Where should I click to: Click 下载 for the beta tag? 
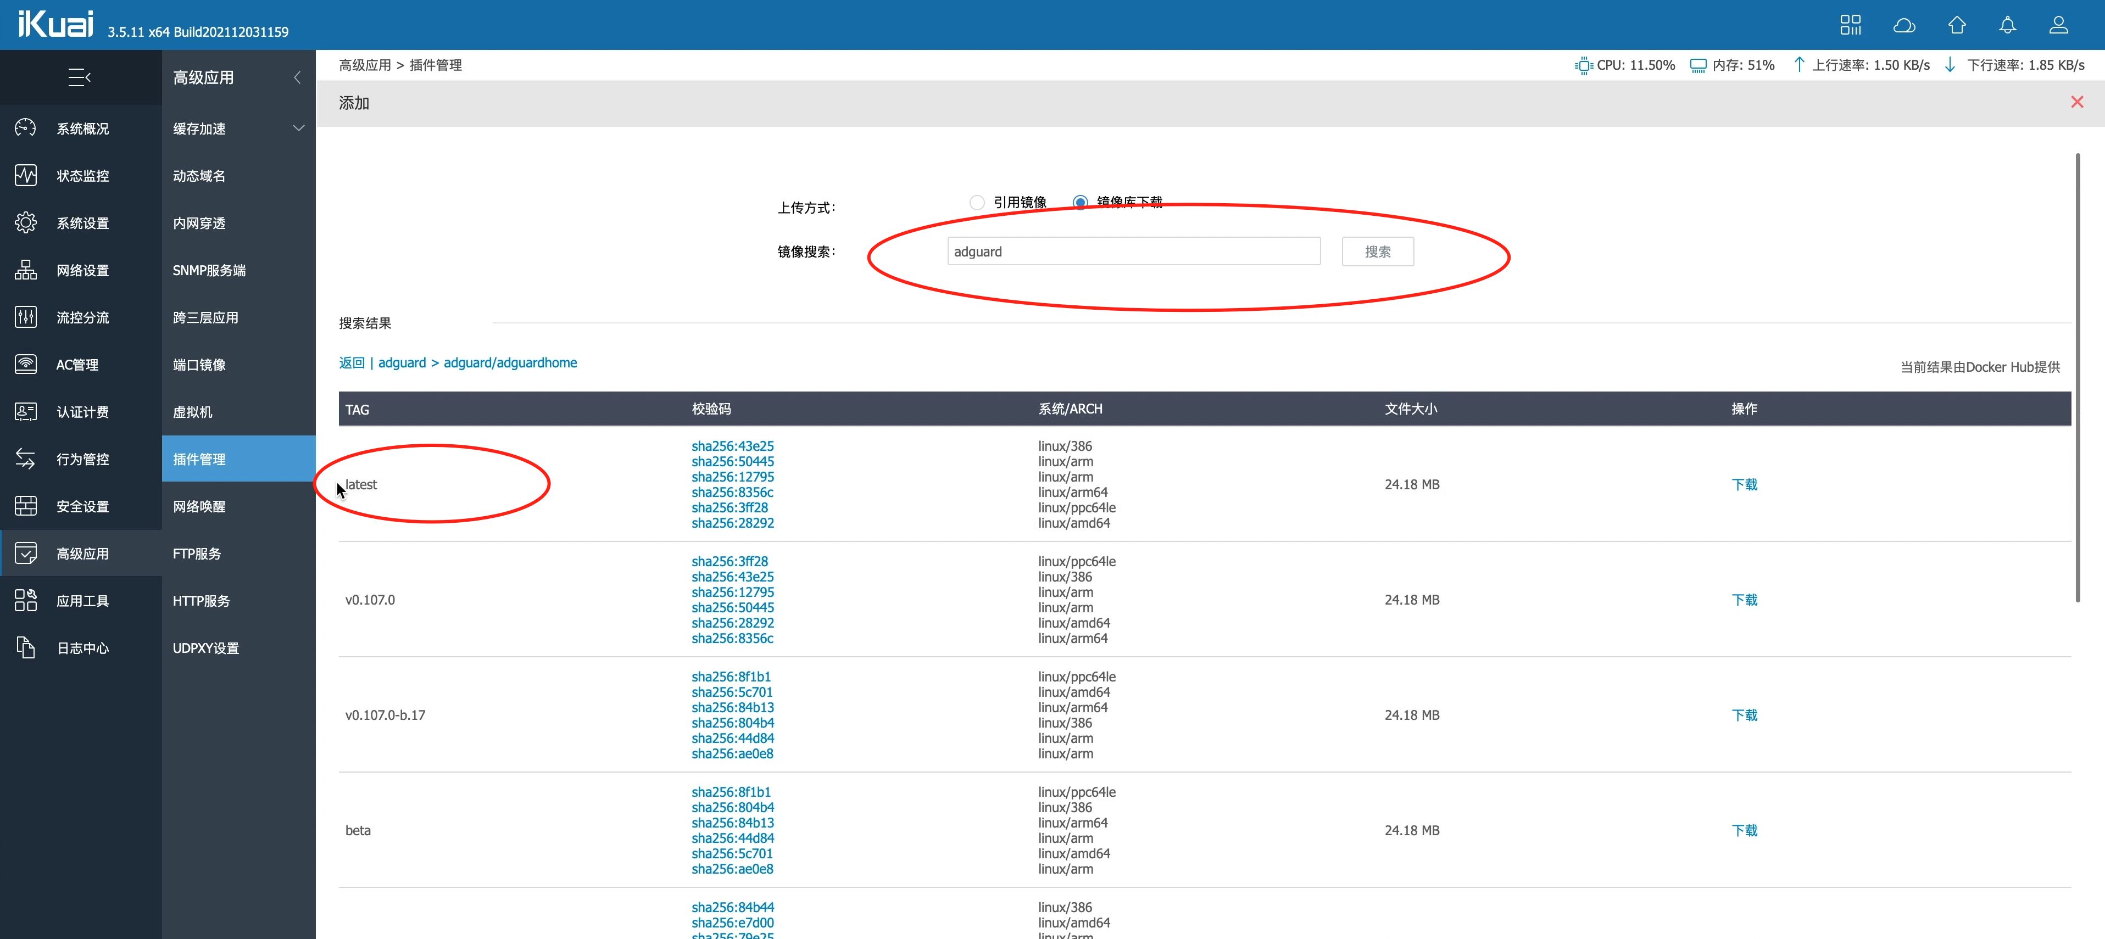[1744, 830]
